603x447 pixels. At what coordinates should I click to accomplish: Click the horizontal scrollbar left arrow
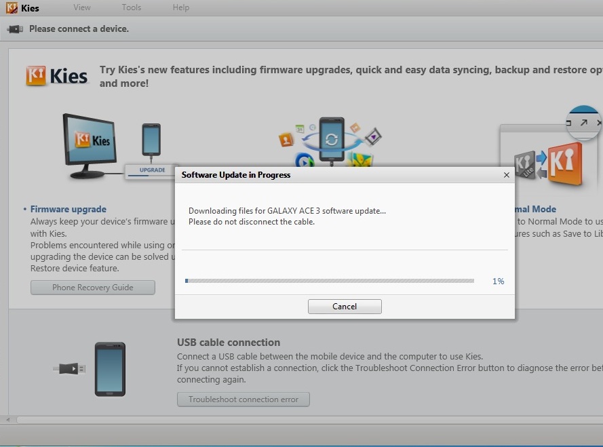click(x=7, y=420)
